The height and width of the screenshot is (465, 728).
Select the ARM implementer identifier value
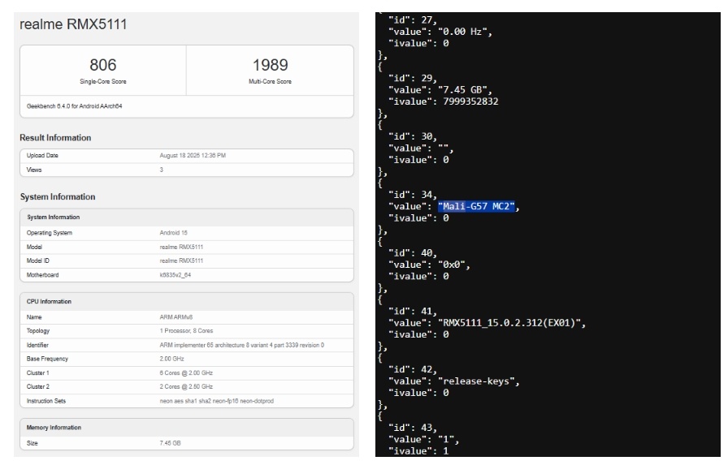[242, 345]
